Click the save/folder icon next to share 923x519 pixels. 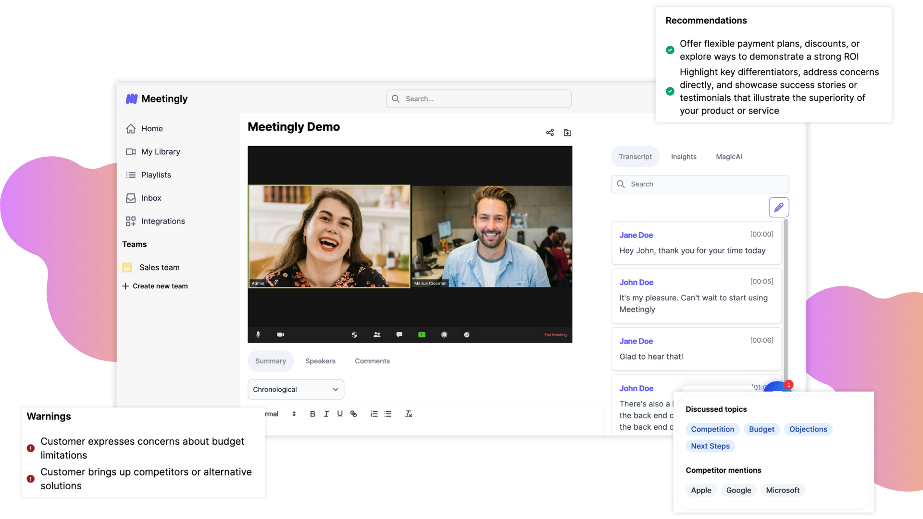pos(567,133)
